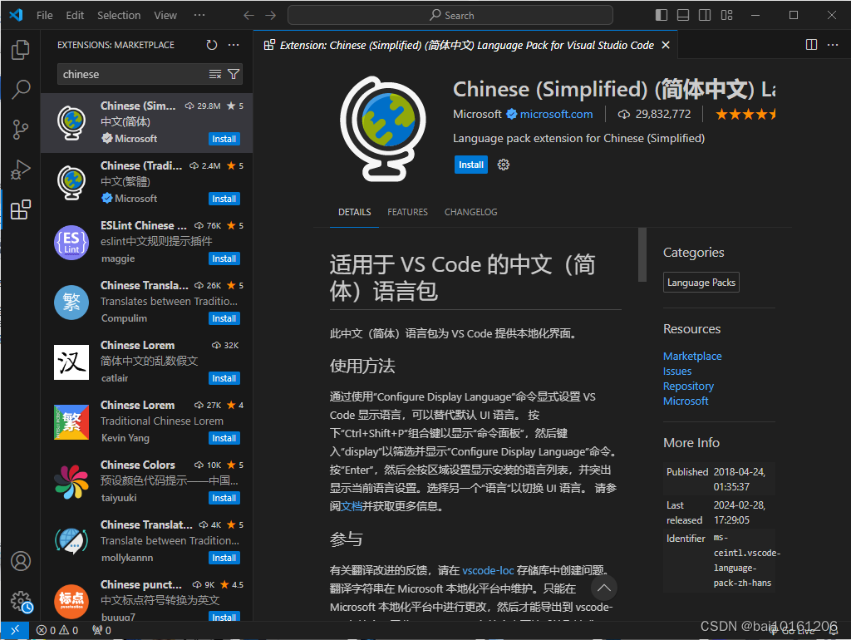Select Chinese Translation by Compulim

coord(146,302)
